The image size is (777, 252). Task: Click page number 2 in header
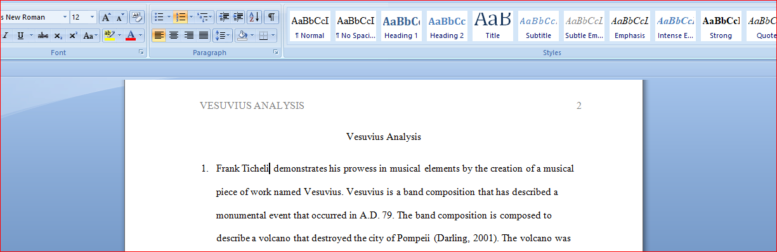[x=578, y=106]
